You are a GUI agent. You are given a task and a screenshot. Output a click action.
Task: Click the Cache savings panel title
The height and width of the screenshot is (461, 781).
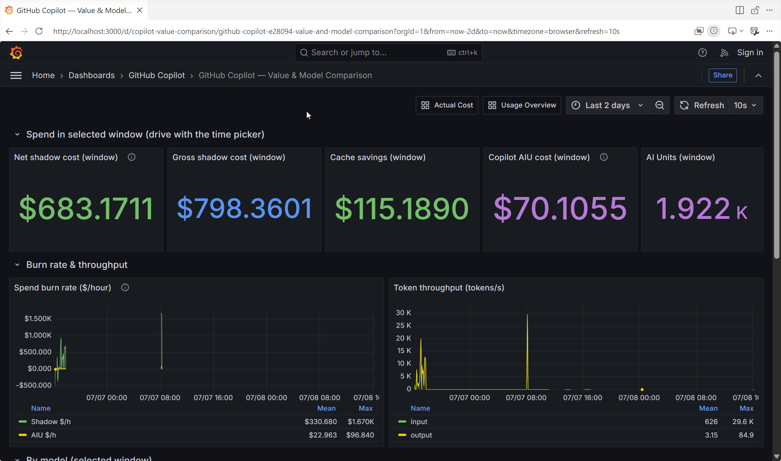pos(378,157)
